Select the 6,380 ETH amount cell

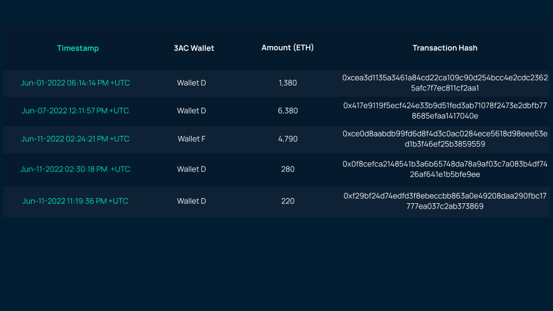[287, 111]
